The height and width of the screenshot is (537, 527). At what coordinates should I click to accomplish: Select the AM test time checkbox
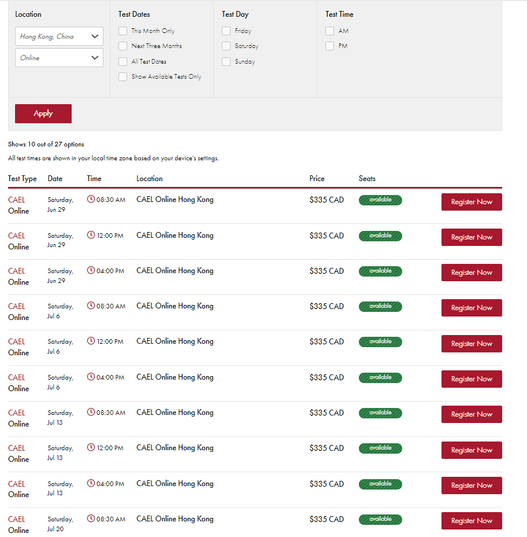[330, 31]
